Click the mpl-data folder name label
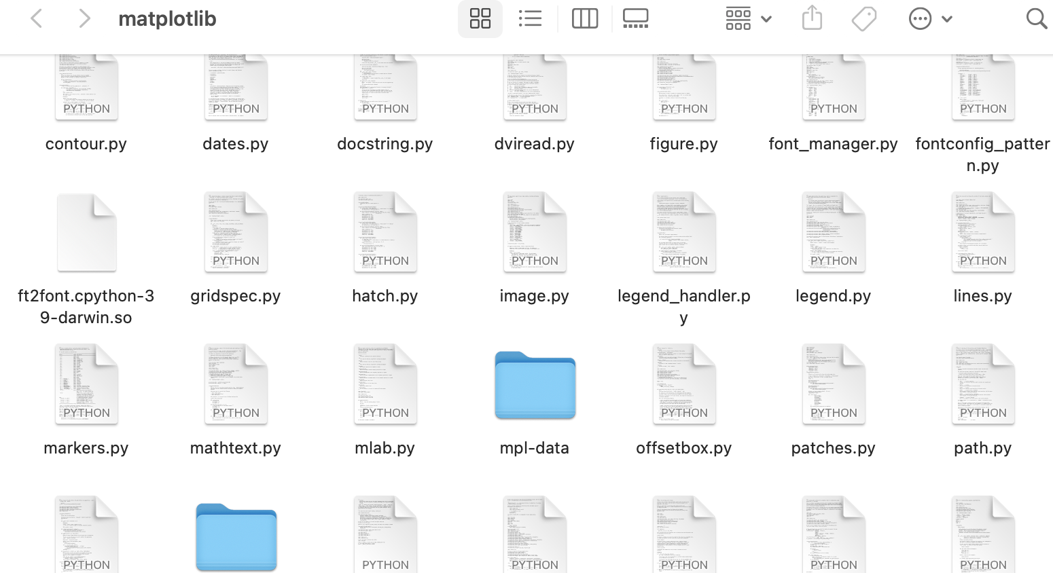 (535, 448)
